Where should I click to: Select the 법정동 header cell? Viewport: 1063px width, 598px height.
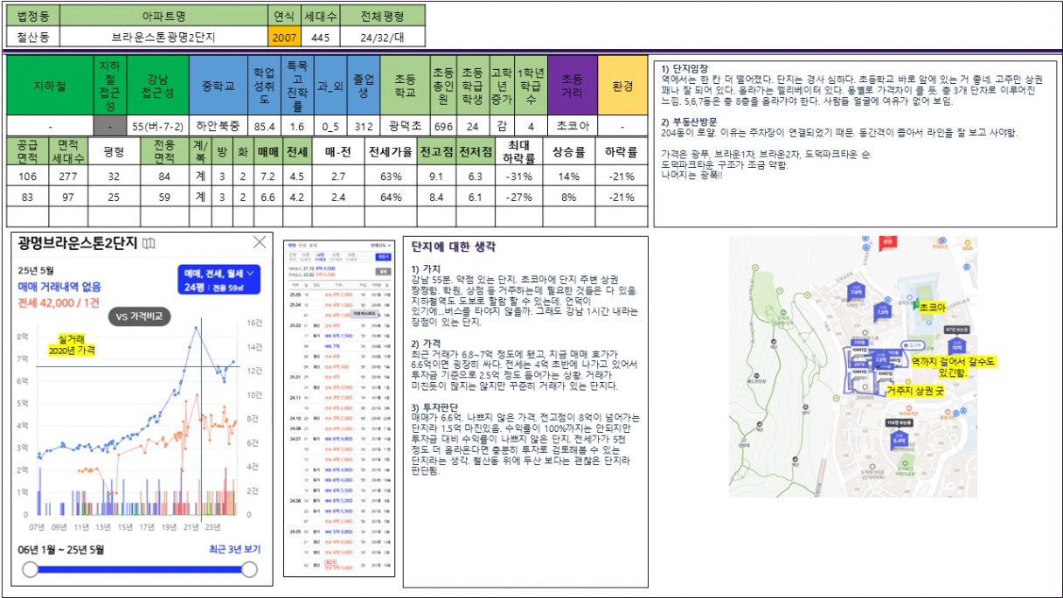click(33, 16)
